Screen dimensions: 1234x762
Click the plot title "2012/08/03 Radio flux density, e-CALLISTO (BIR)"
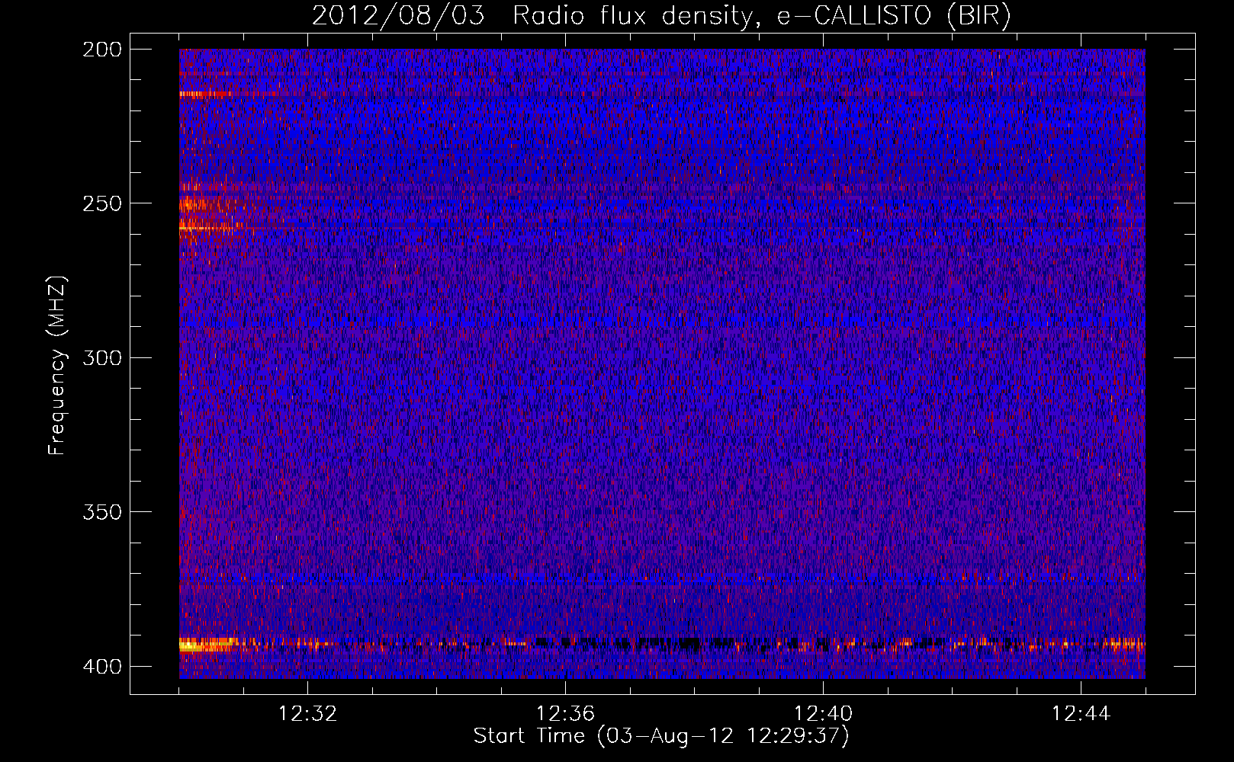coord(661,16)
